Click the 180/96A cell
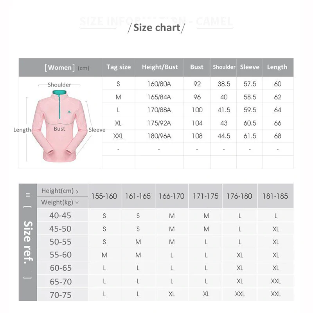The image size is (313, 313). (x=159, y=136)
